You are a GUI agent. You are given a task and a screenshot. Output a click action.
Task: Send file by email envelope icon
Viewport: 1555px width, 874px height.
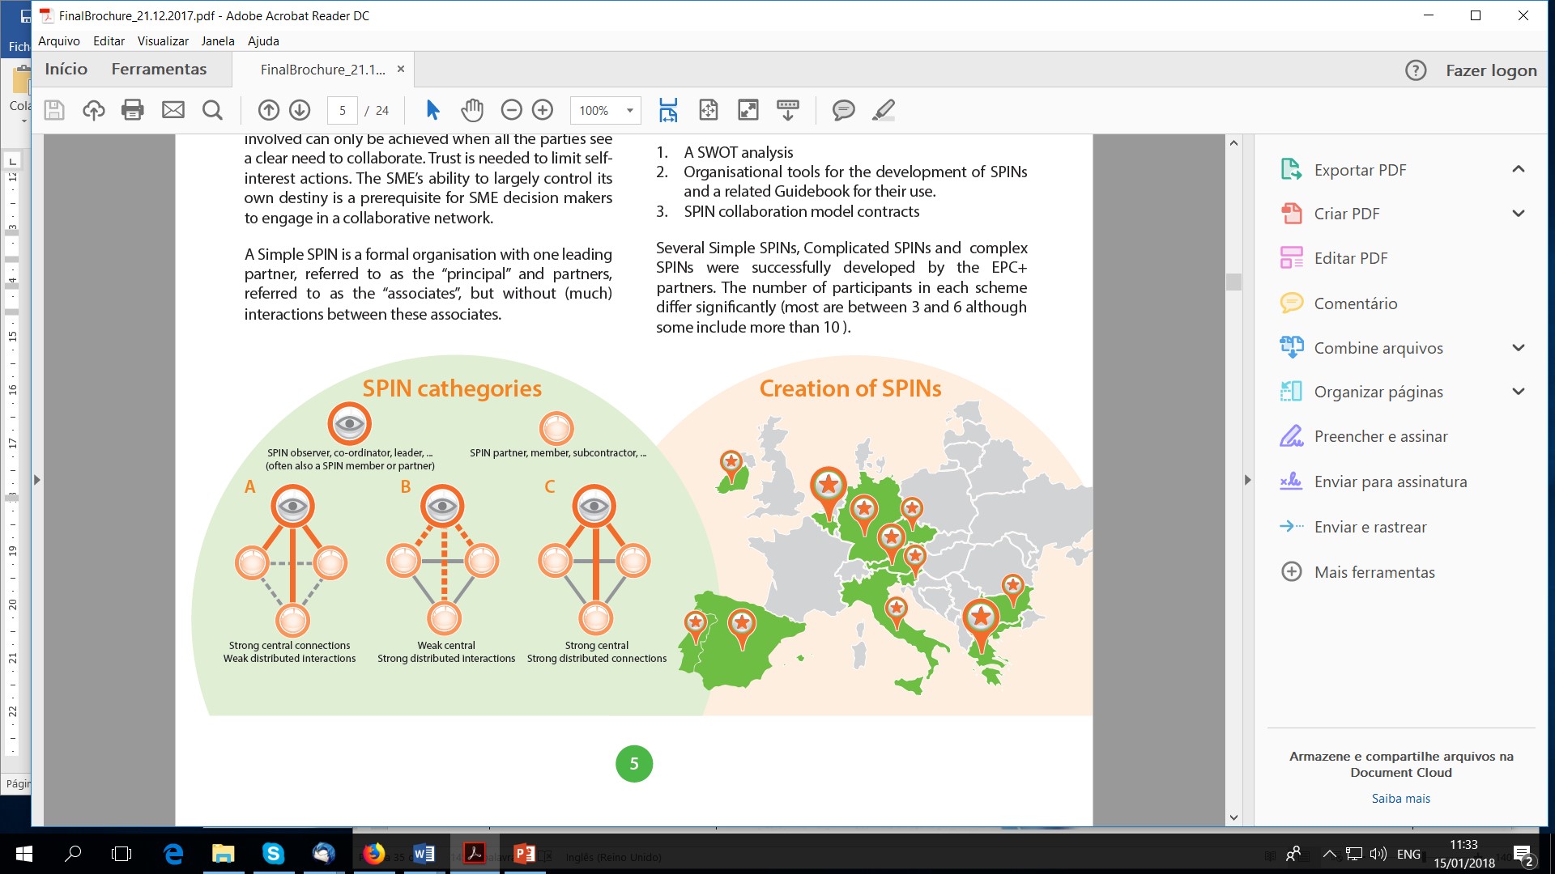(x=173, y=110)
